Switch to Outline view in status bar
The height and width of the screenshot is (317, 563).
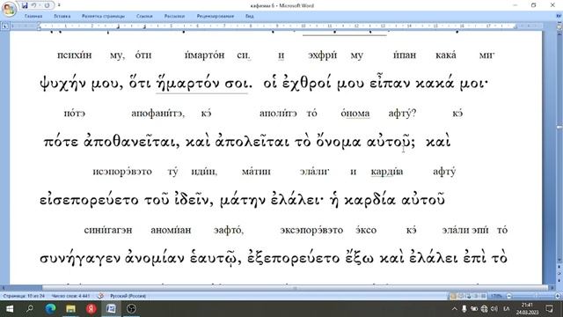476,296
